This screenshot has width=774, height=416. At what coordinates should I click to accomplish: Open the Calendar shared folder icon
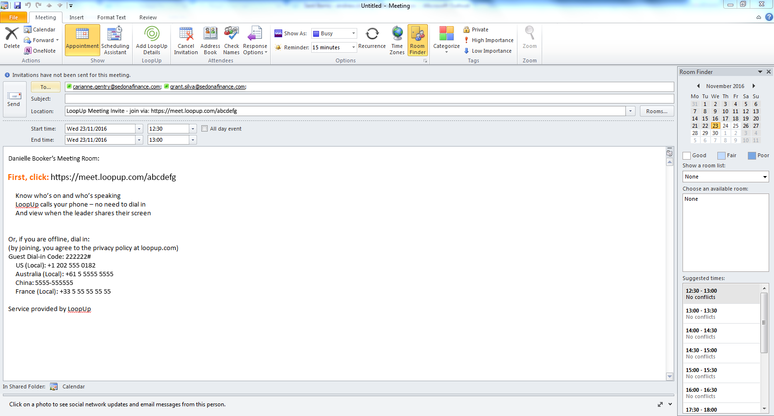point(54,386)
